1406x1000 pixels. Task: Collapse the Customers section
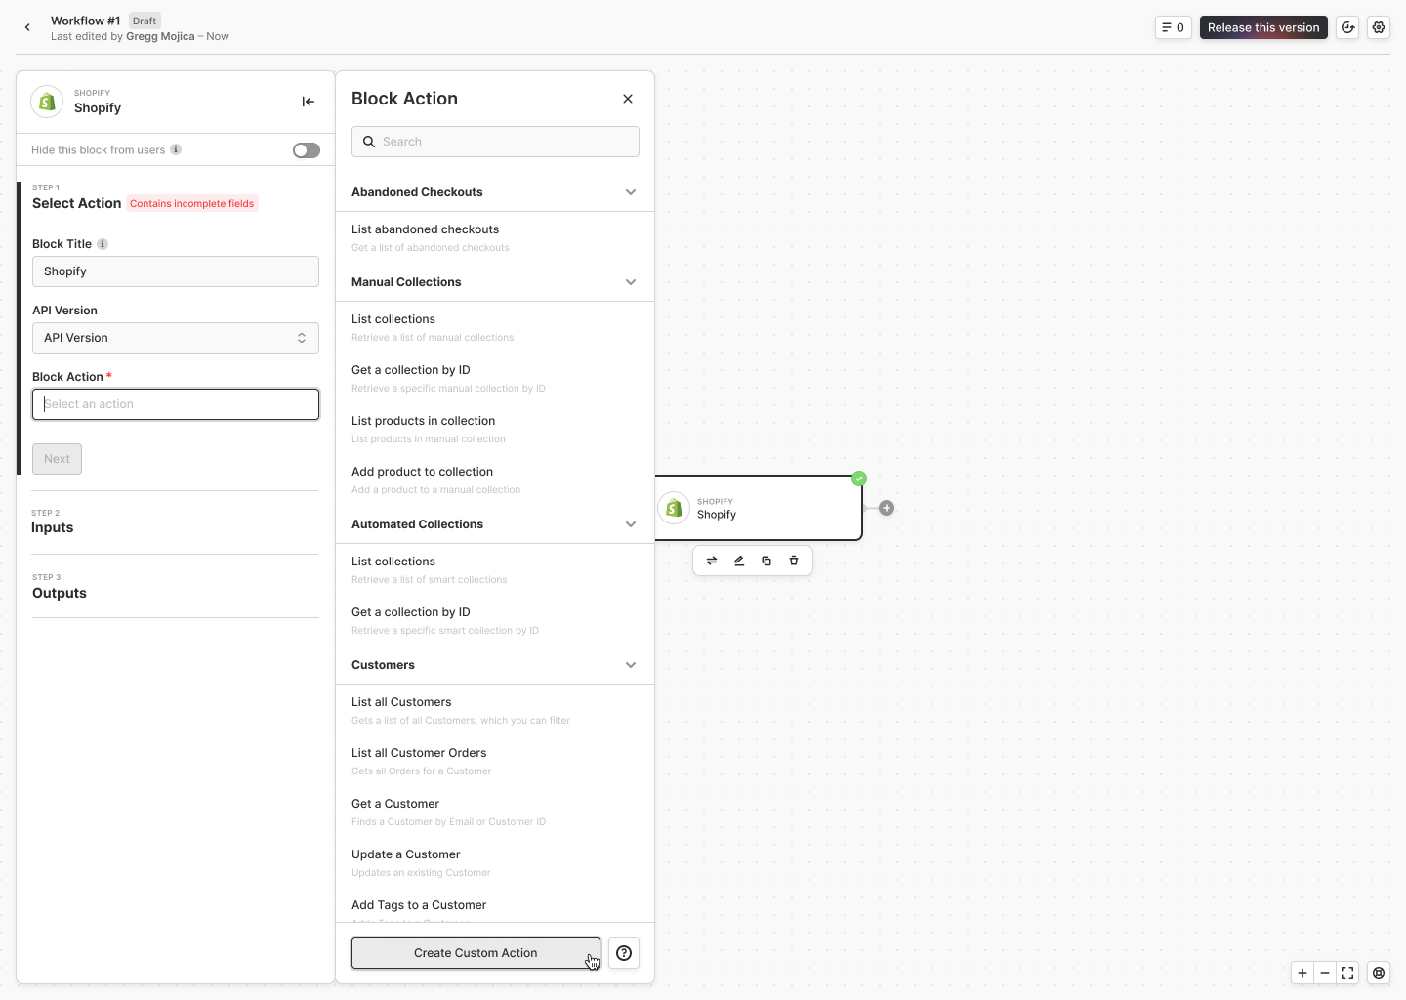tap(631, 665)
